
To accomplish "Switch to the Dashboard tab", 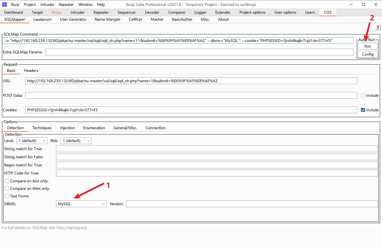I will click(x=14, y=12).
